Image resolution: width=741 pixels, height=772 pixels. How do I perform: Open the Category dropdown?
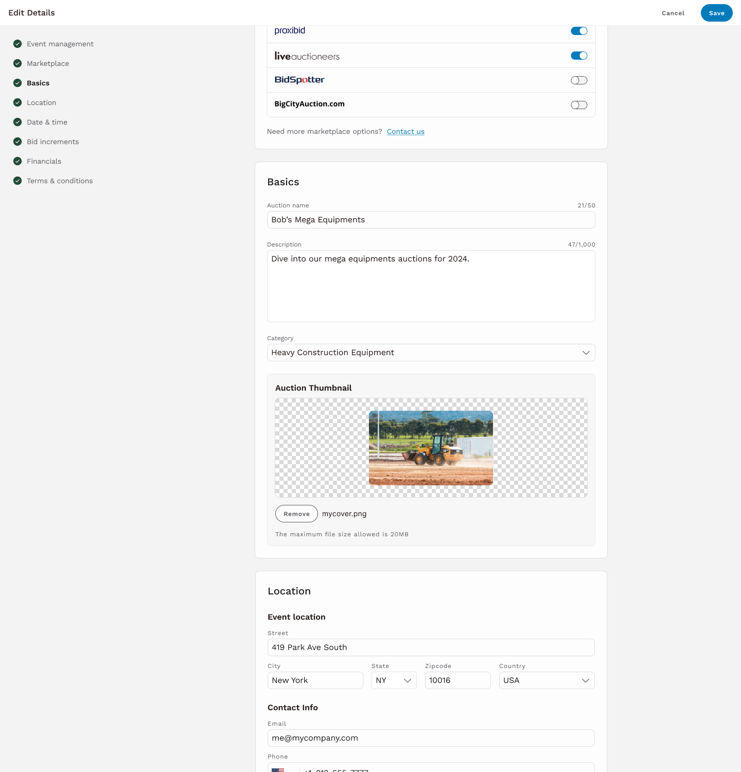431,353
